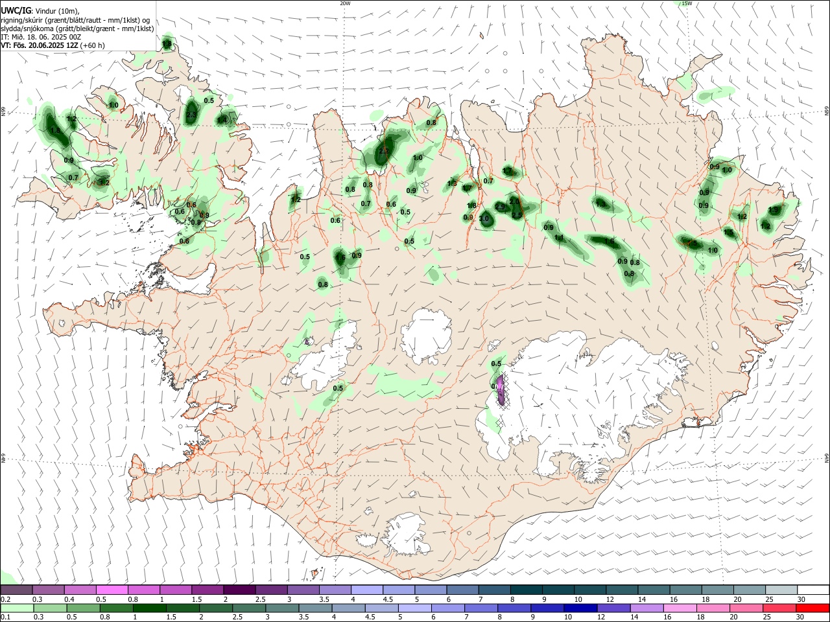
Task: Select the white swatch labeled 30 in upper row
Action: click(x=812, y=590)
